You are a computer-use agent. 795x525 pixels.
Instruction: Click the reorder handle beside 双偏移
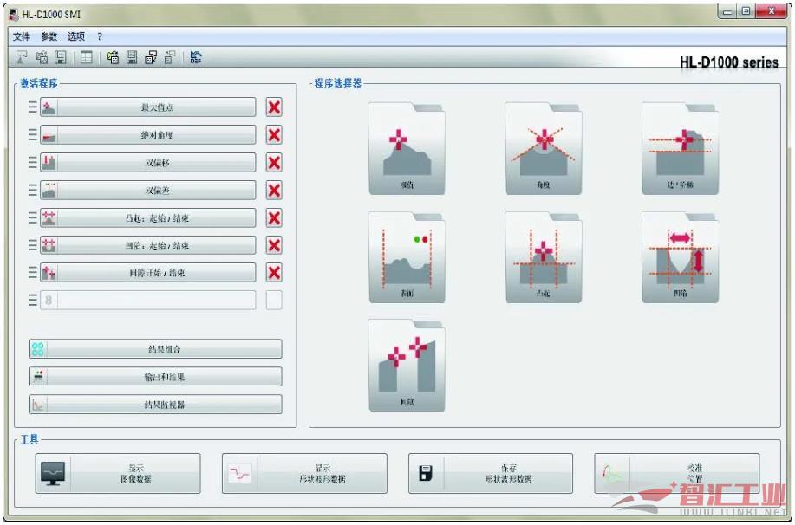[x=32, y=162]
